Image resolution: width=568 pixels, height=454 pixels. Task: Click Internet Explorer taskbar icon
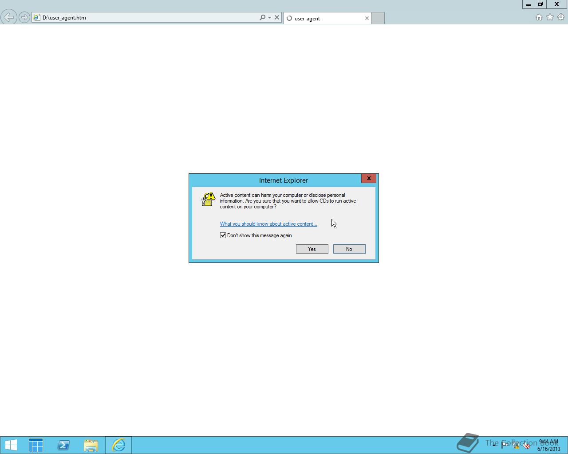[x=118, y=445]
